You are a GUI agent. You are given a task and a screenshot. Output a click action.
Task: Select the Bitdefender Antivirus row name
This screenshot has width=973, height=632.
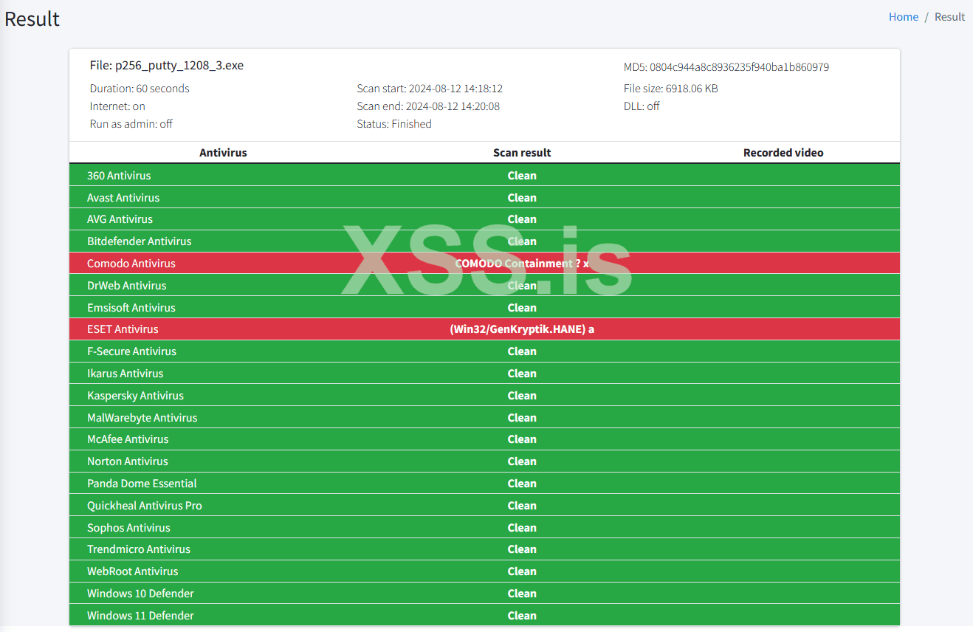[139, 241]
